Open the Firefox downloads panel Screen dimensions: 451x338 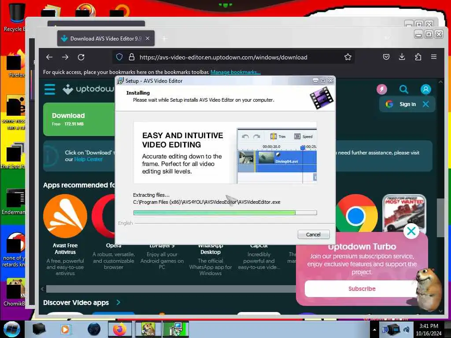(x=402, y=57)
